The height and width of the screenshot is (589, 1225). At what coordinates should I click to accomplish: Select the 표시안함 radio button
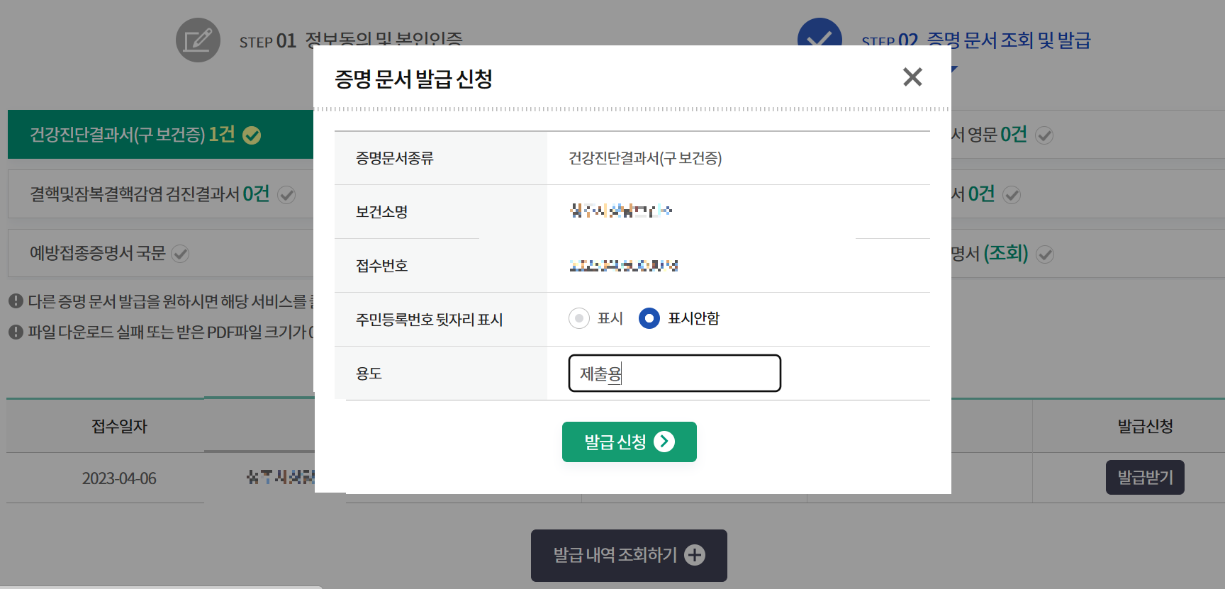[x=649, y=319]
